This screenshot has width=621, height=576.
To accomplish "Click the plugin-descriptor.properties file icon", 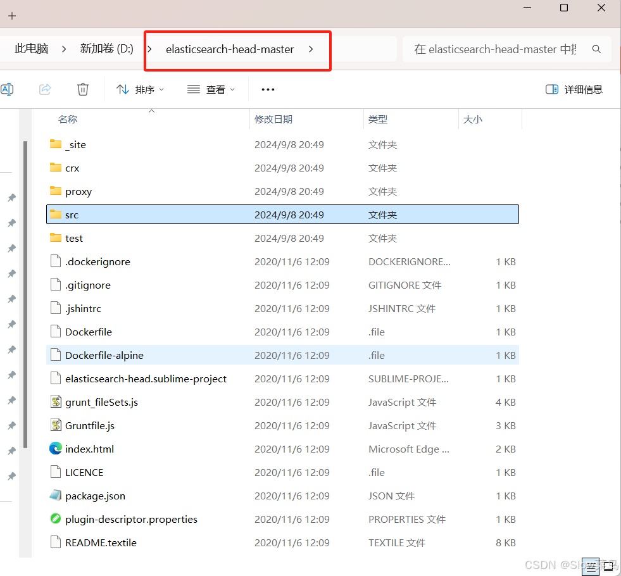I will tap(56, 518).
